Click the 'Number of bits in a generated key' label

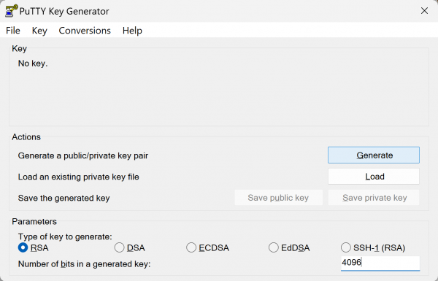tap(85, 264)
